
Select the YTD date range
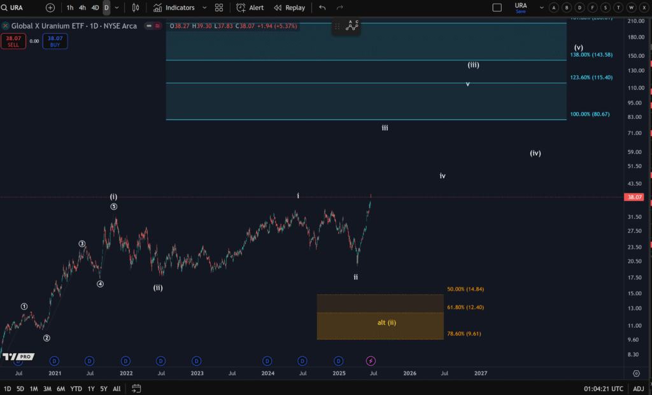(x=76, y=389)
